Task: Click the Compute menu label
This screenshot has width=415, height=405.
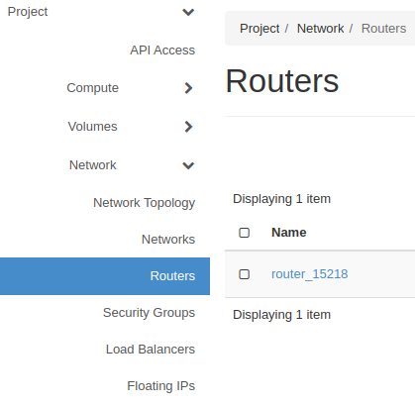Action: [92, 88]
